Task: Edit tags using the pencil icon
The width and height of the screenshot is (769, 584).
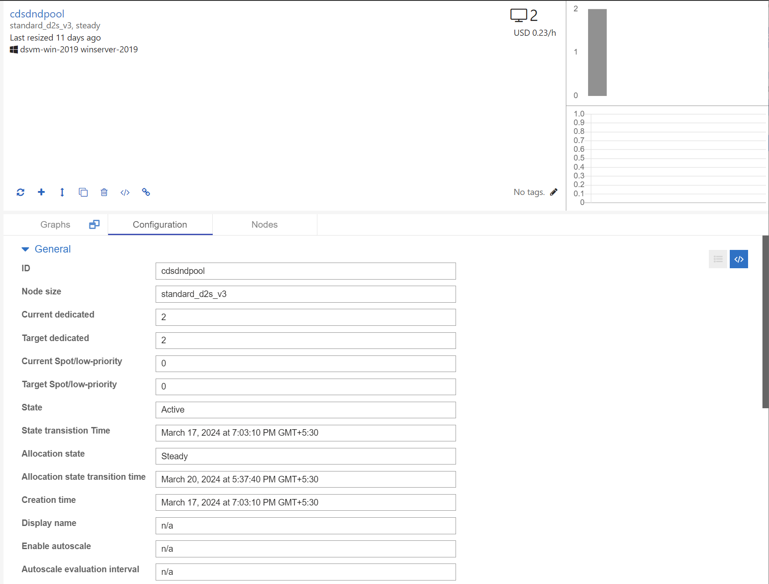Action: [554, 192]
